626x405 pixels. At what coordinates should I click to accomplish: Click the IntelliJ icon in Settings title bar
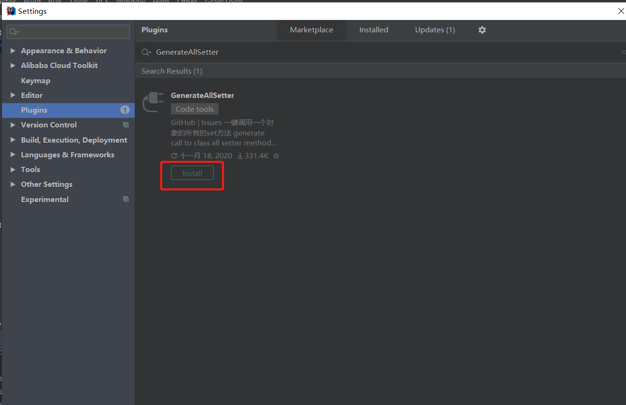tap(11, 11)
